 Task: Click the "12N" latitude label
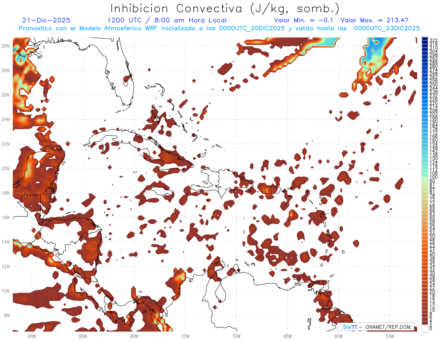(x=6, y=266)
